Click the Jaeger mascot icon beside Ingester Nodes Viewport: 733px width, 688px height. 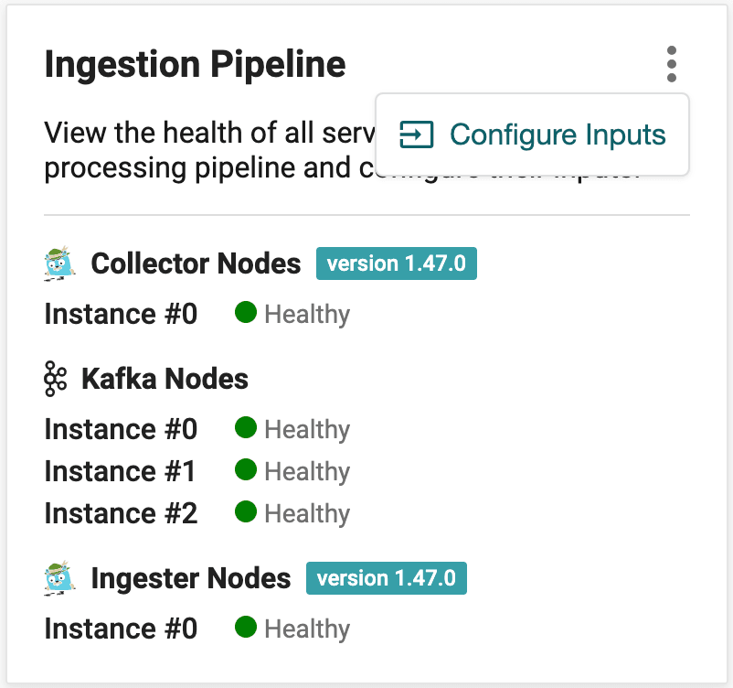click(58, 577)
